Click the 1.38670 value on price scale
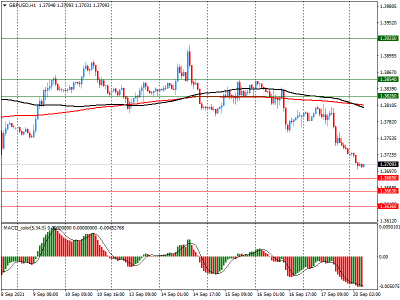 (388, 72)
